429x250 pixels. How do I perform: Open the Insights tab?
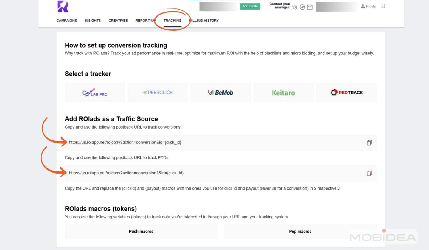pyautogui.click(x=93, y=21)
